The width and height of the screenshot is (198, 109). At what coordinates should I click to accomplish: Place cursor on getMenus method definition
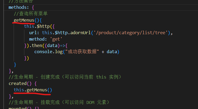click(x=24, y=20)
